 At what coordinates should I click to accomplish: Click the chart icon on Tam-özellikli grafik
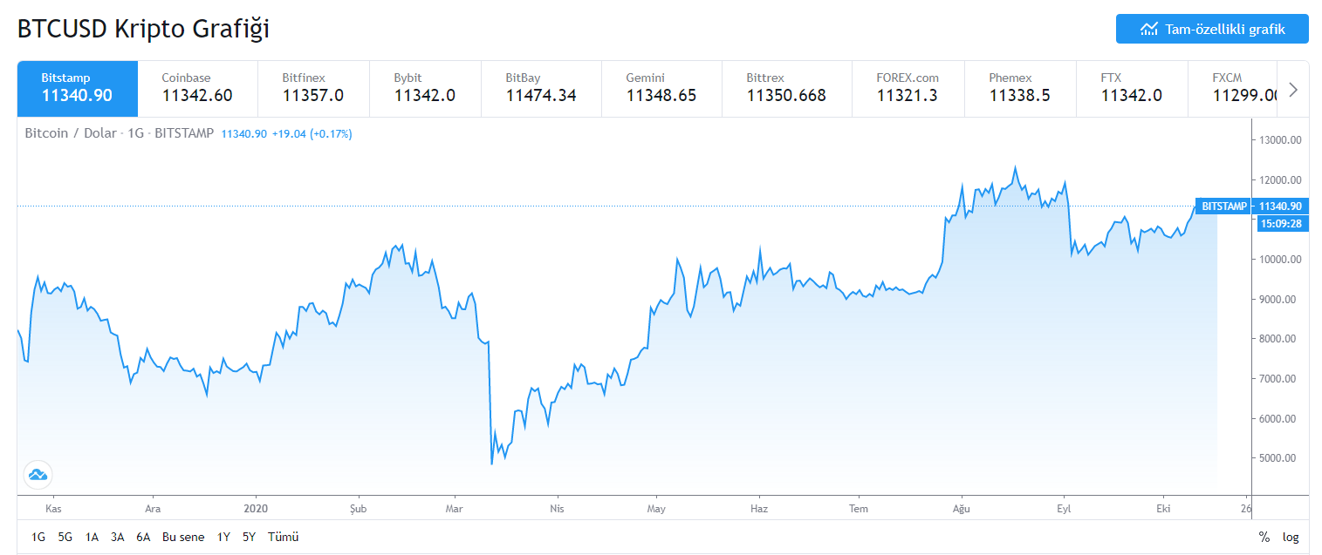click(x=1148, y=29)
